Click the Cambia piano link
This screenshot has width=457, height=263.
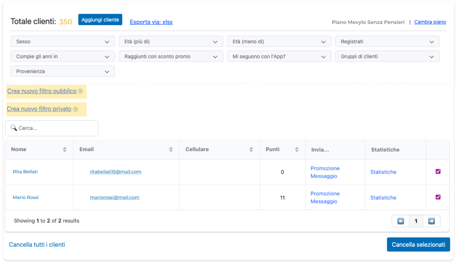click(430, 22)
